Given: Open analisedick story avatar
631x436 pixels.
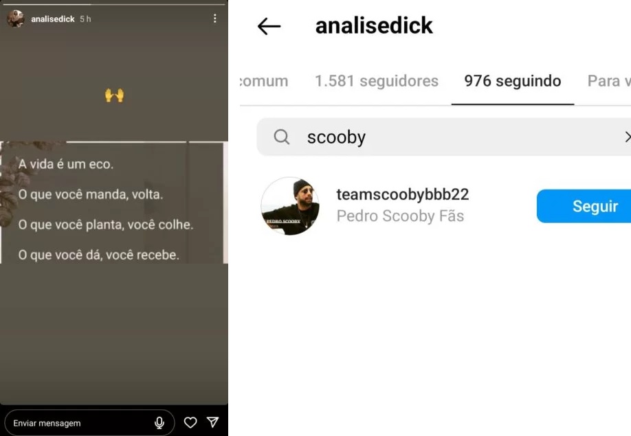Looking at the screenshot, I should pos(16,19).
